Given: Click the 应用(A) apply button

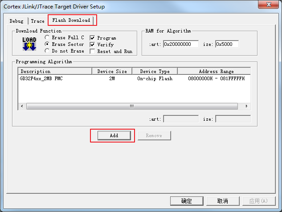Looking at the screenshot, I should click(x=259, y=201).
